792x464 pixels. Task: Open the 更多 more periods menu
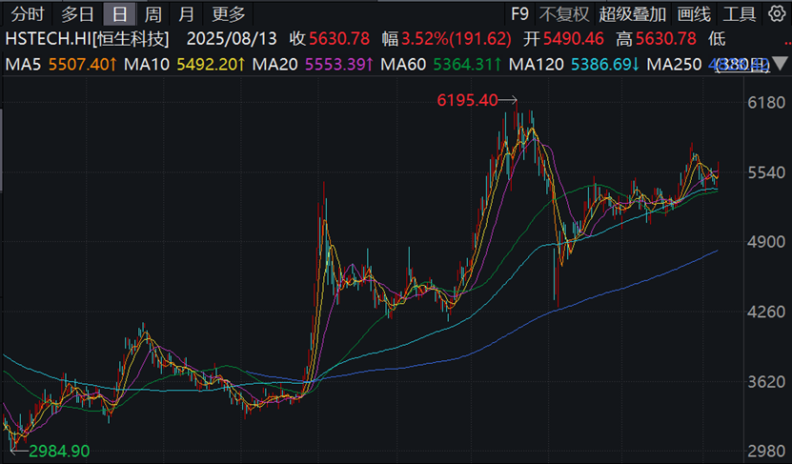(229, 13)
